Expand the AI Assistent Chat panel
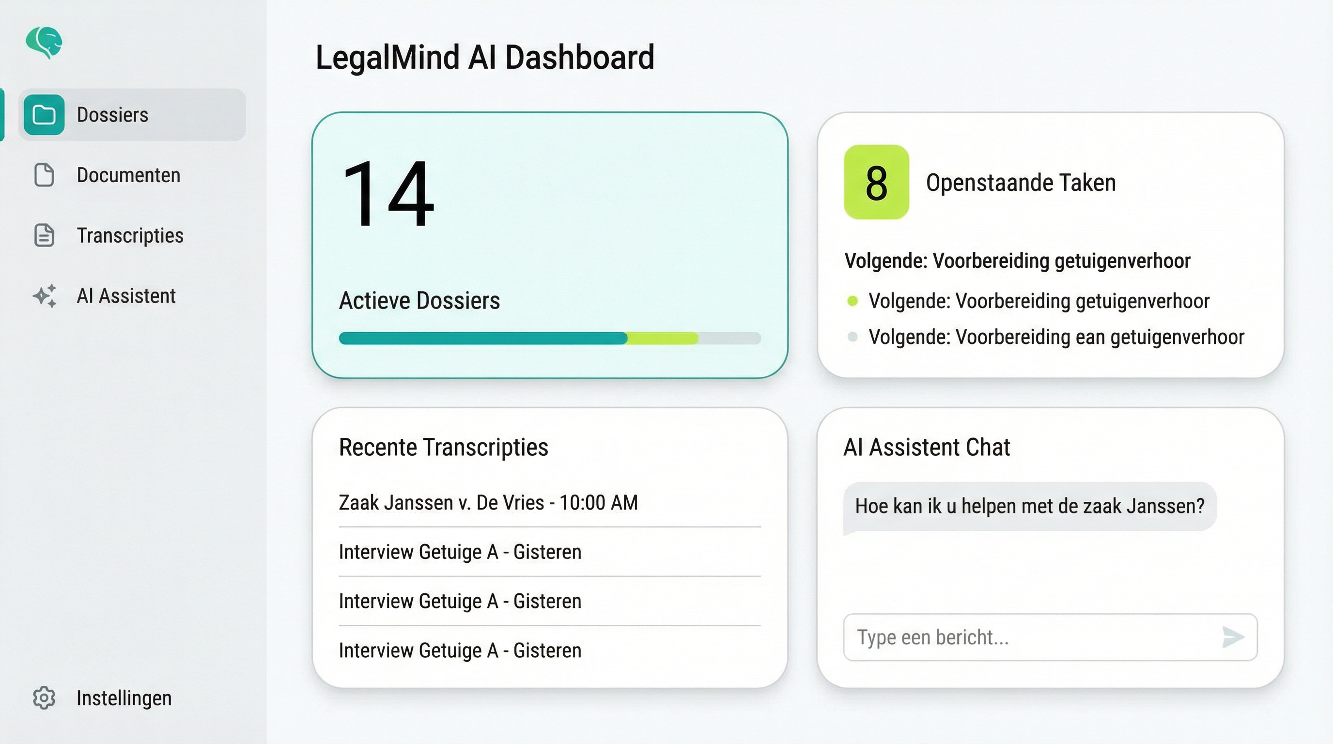Screen dimensions: 1333x744 click(927, 447)
